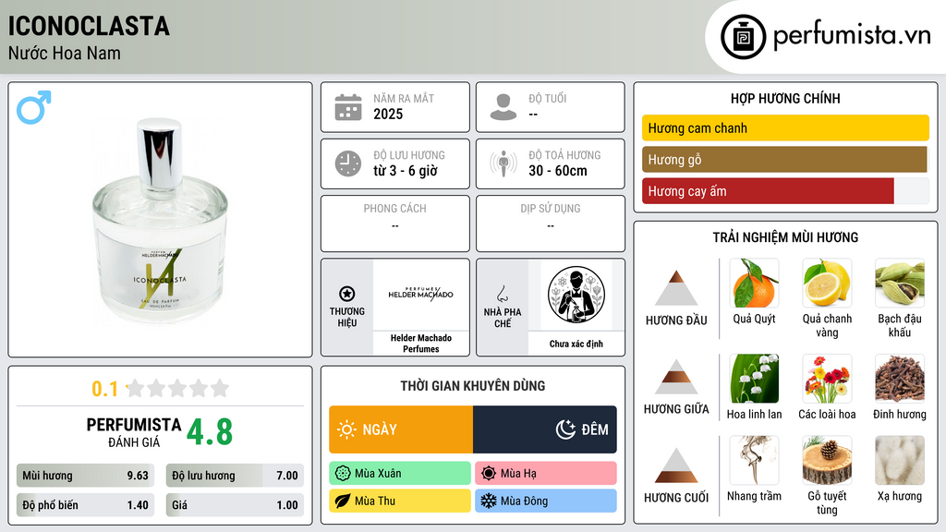Click the leaf icon for Mùa Thu
The width and height of the screenshot is (946, 532).
pyautogui.click(x=343, y=501)
